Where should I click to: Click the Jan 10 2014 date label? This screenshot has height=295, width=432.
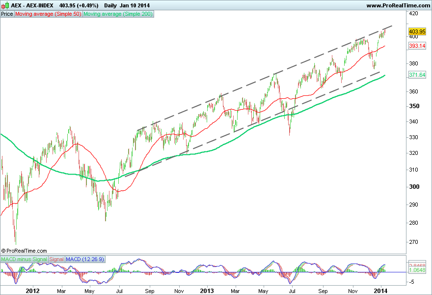coord(135,5)
